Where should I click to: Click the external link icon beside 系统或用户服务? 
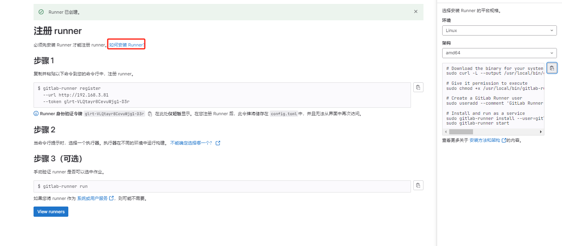(112, 198)
